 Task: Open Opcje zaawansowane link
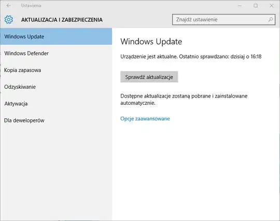tap(145, 119)
